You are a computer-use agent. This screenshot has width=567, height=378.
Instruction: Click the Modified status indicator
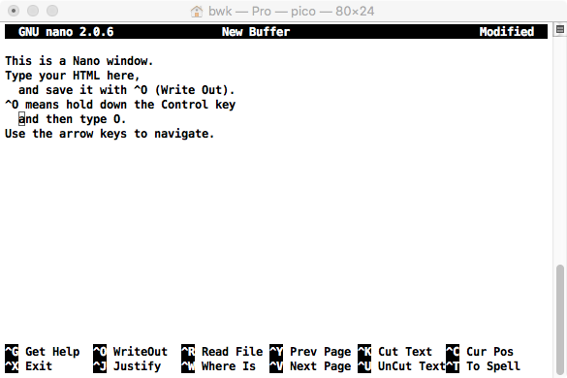tap(507, 32)
